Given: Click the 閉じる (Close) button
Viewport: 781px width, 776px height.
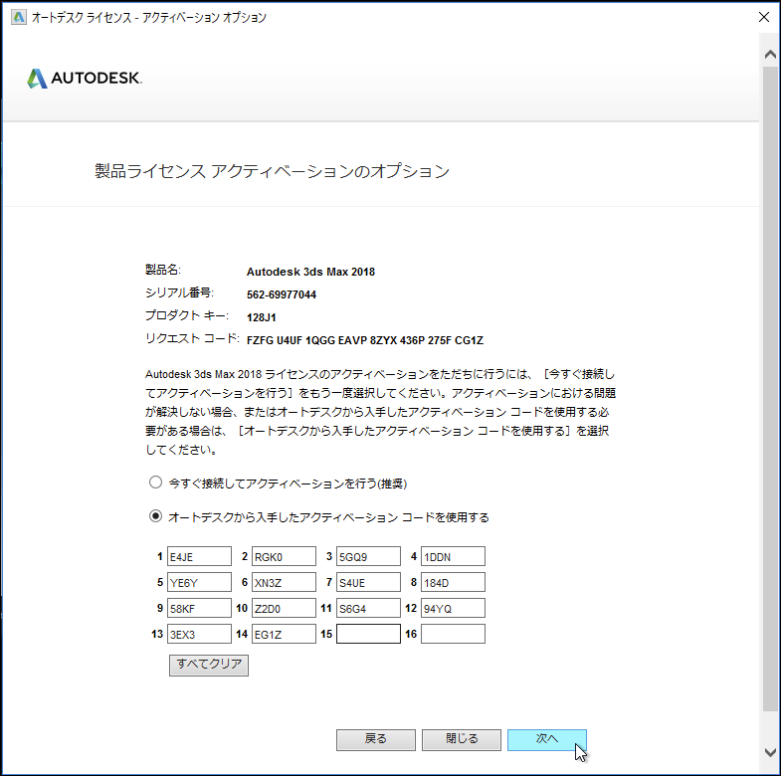Looking at the screenshot, I should [462, 739].
